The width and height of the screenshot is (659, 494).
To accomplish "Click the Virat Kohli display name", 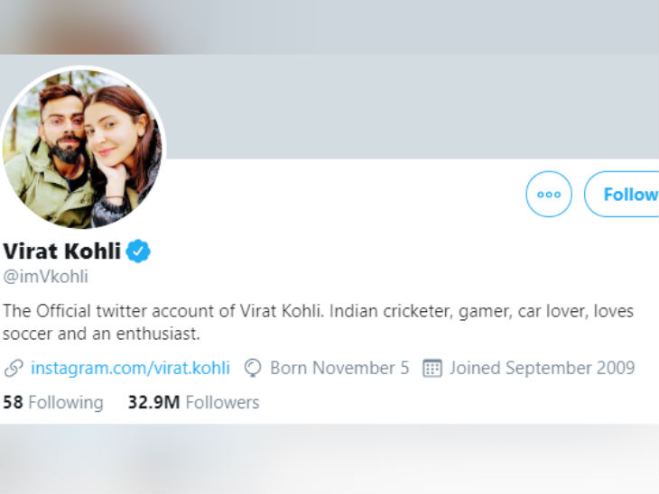I will point(61,252).
